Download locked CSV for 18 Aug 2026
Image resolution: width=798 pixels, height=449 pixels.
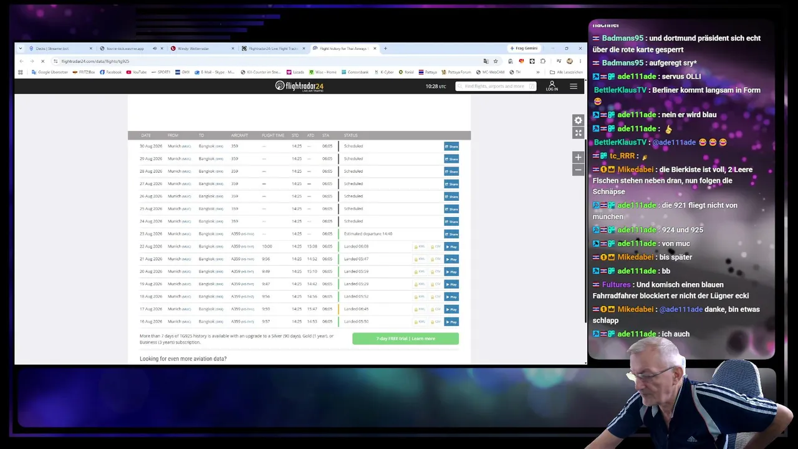coord(435,296)
